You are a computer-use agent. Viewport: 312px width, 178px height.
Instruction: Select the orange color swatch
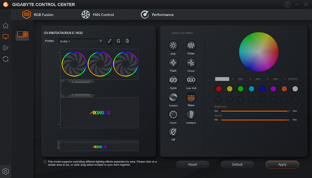click(x=284, y=89)
